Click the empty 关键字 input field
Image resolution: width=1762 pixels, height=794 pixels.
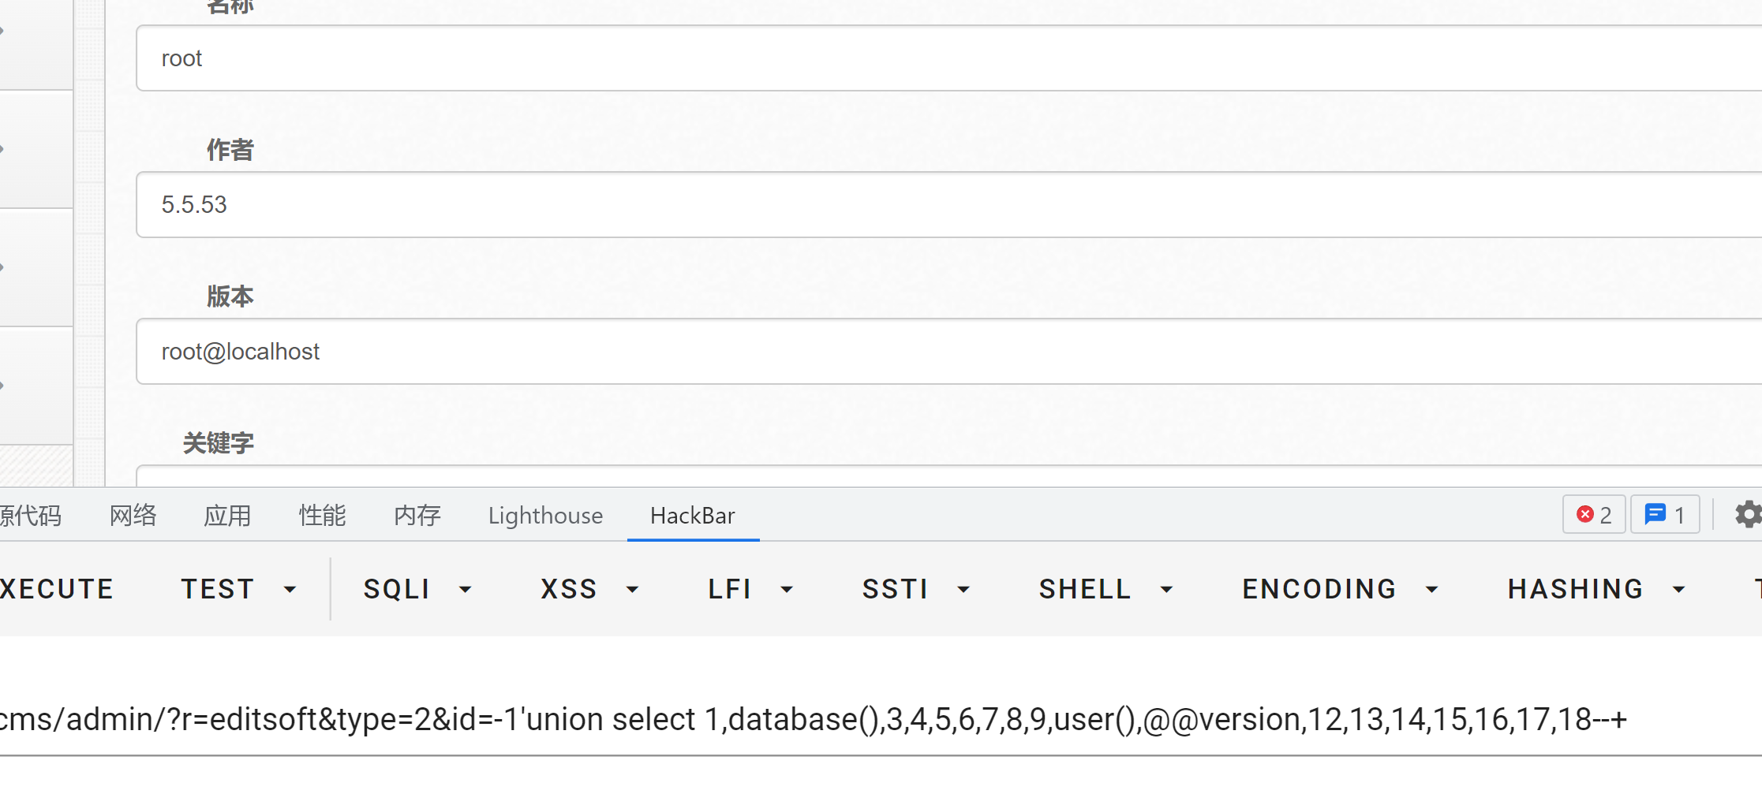click(x=948, y=476)
